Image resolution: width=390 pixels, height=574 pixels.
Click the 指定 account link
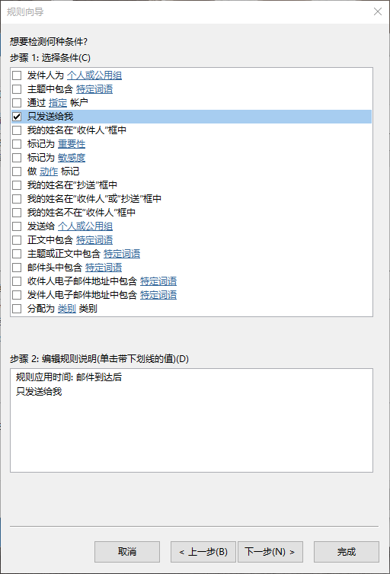pyautogui.click(x=58, y=103)
